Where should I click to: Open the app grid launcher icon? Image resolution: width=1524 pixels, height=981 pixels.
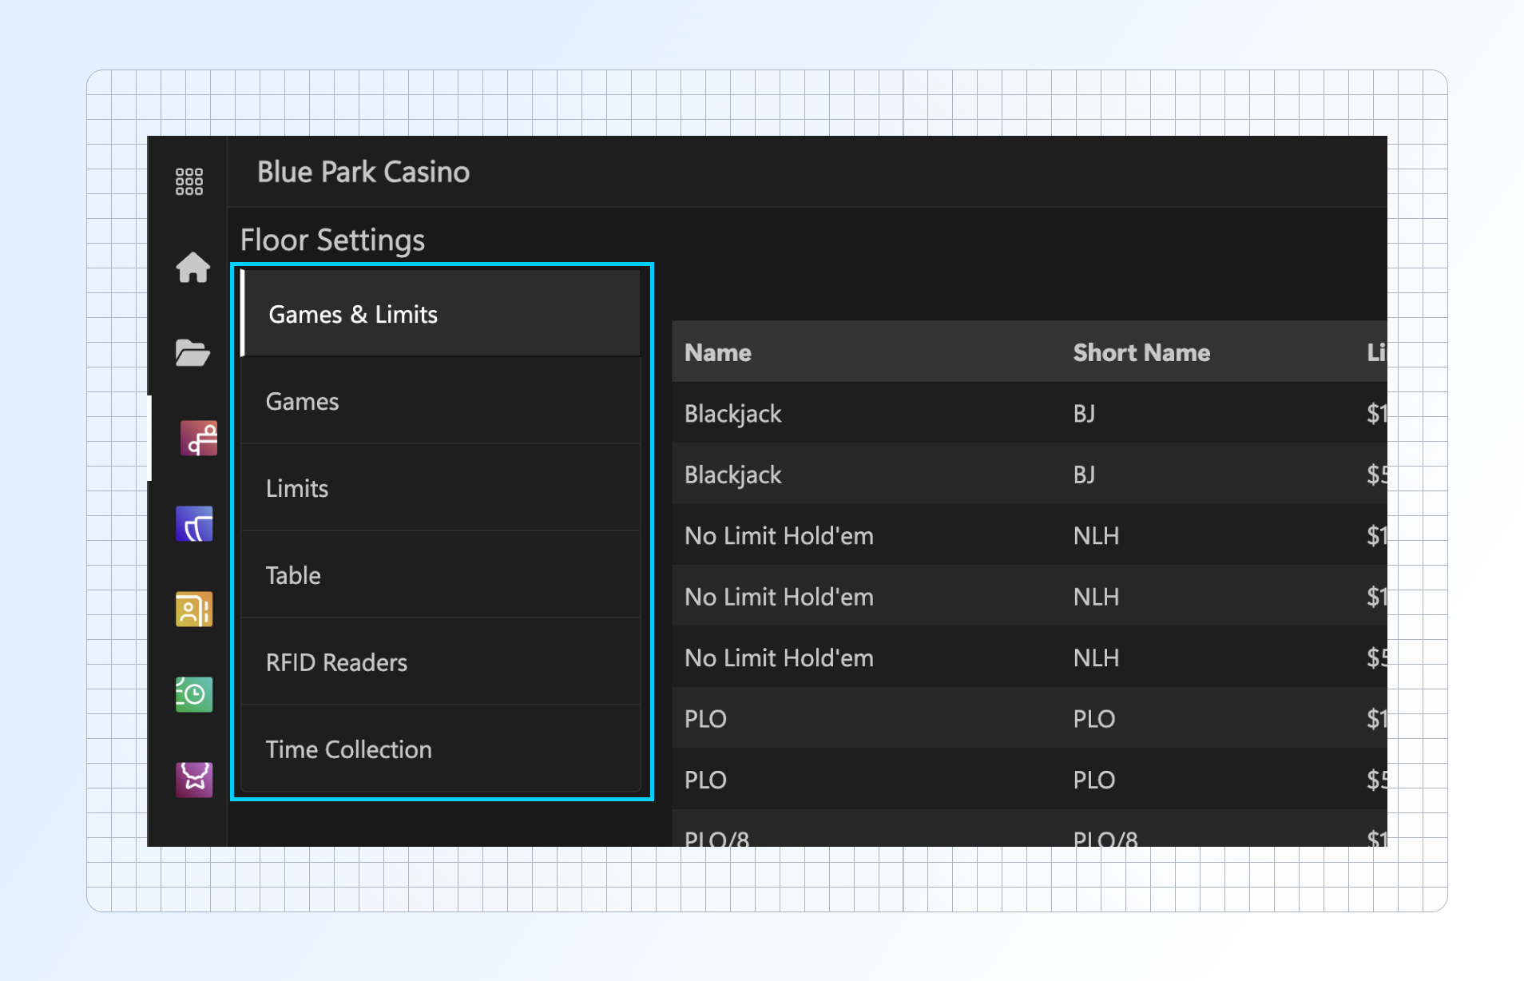point(189,181)
